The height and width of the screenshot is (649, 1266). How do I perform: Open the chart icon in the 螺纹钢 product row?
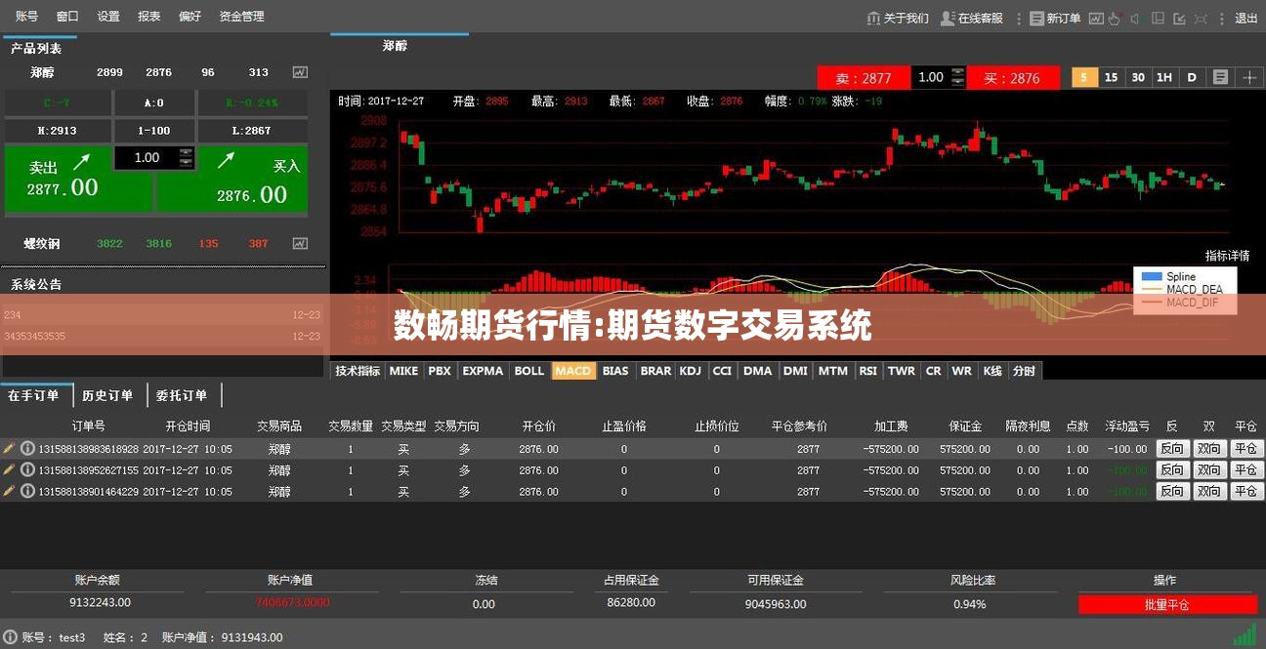(300, 243)
